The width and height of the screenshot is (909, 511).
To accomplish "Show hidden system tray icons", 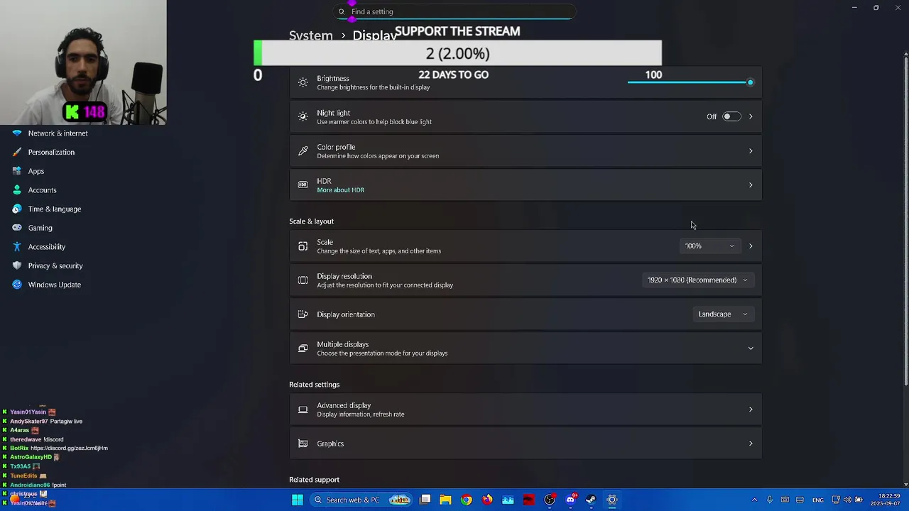I will [x=754, y=500].
